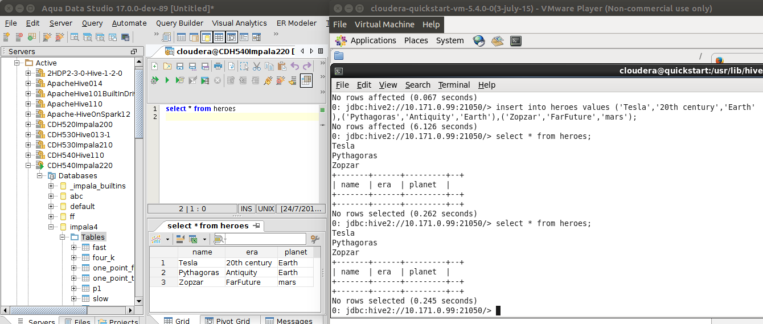Image resolution: width=763 pixels, height=324 pixels.
Task: Open the terminal launcher icon in guest panel
Action: (515, 40)
